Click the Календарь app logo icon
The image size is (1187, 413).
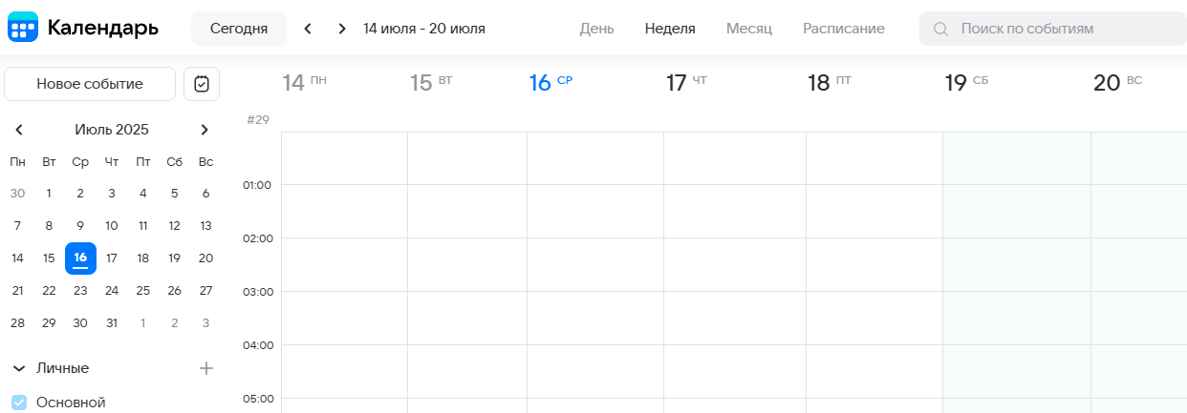tap(23, 28)
